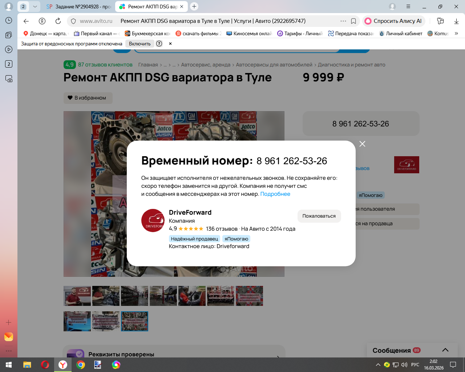Open File Explorer from the taskbar
The image size is (465, 372).
[27, 365]
